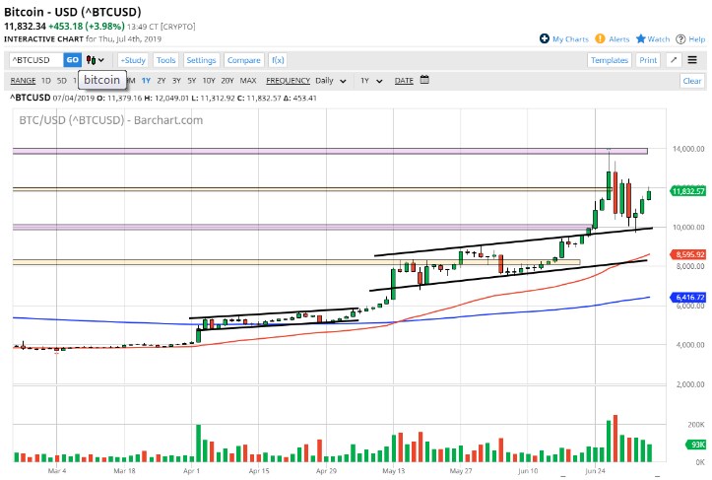Viewport: 712px width, 480px height.
Task: Open My Charts link
Action: point(570,39)
